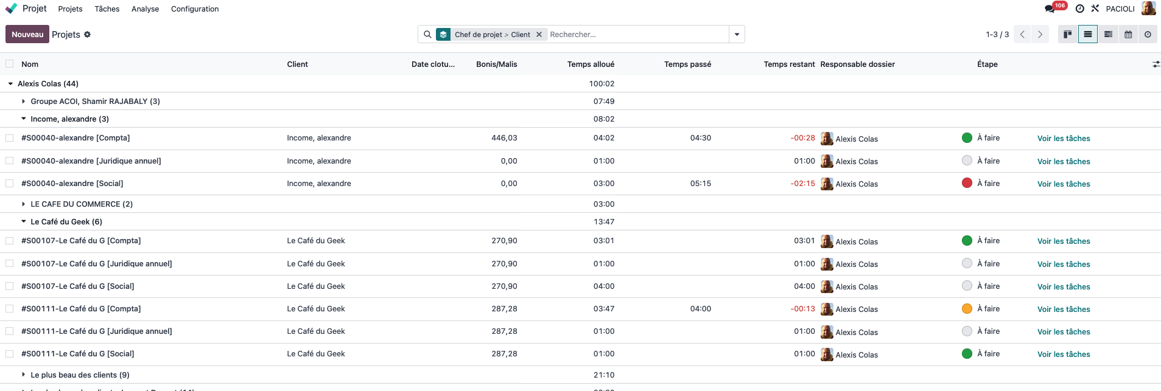1161x391 pixels.
Task: Click the Nouveau button
Action: tap(27, 35)
